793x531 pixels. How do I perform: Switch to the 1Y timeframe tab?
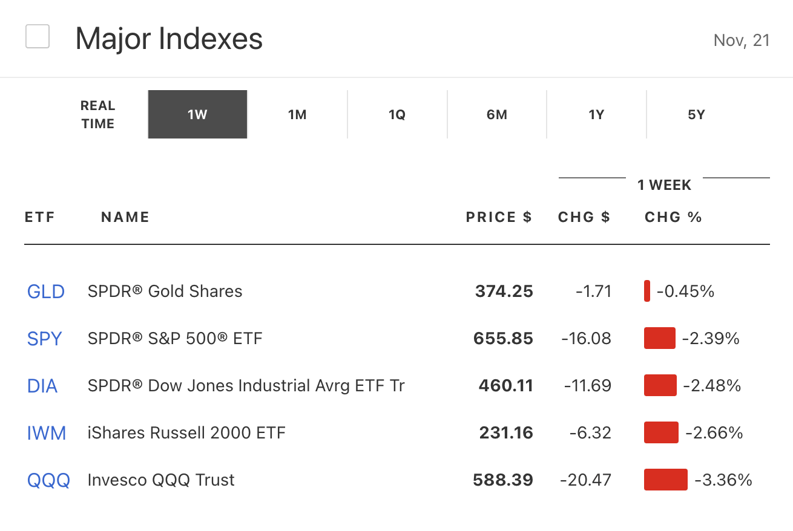coord(596,114)
